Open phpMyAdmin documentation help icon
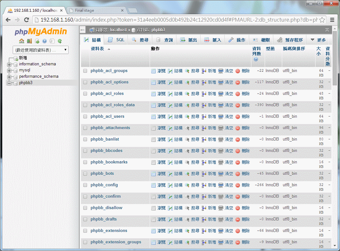 pyautogui.click(x=44, y=41)
